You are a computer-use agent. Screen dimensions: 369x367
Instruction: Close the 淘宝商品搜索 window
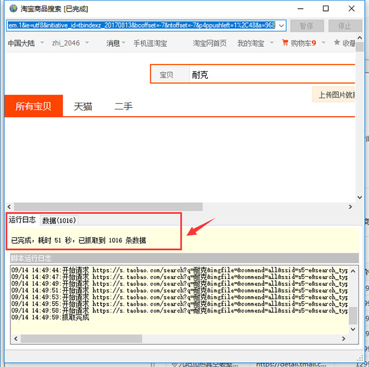352,9
